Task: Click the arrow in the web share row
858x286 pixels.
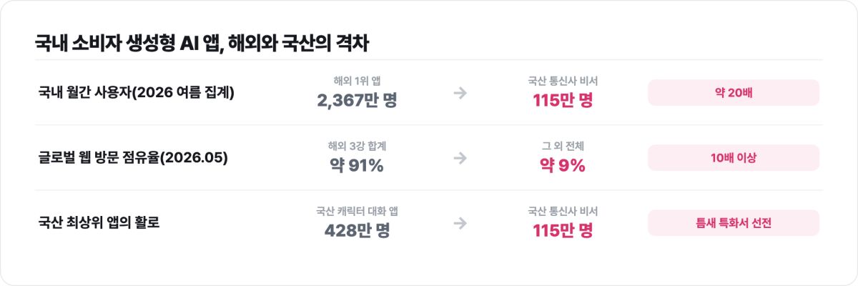Action: [x=460, y=158]
